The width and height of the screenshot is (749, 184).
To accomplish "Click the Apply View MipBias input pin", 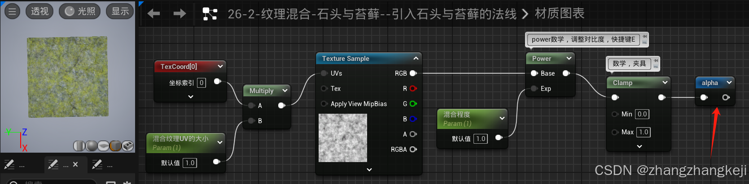I will tap(324, 104).
